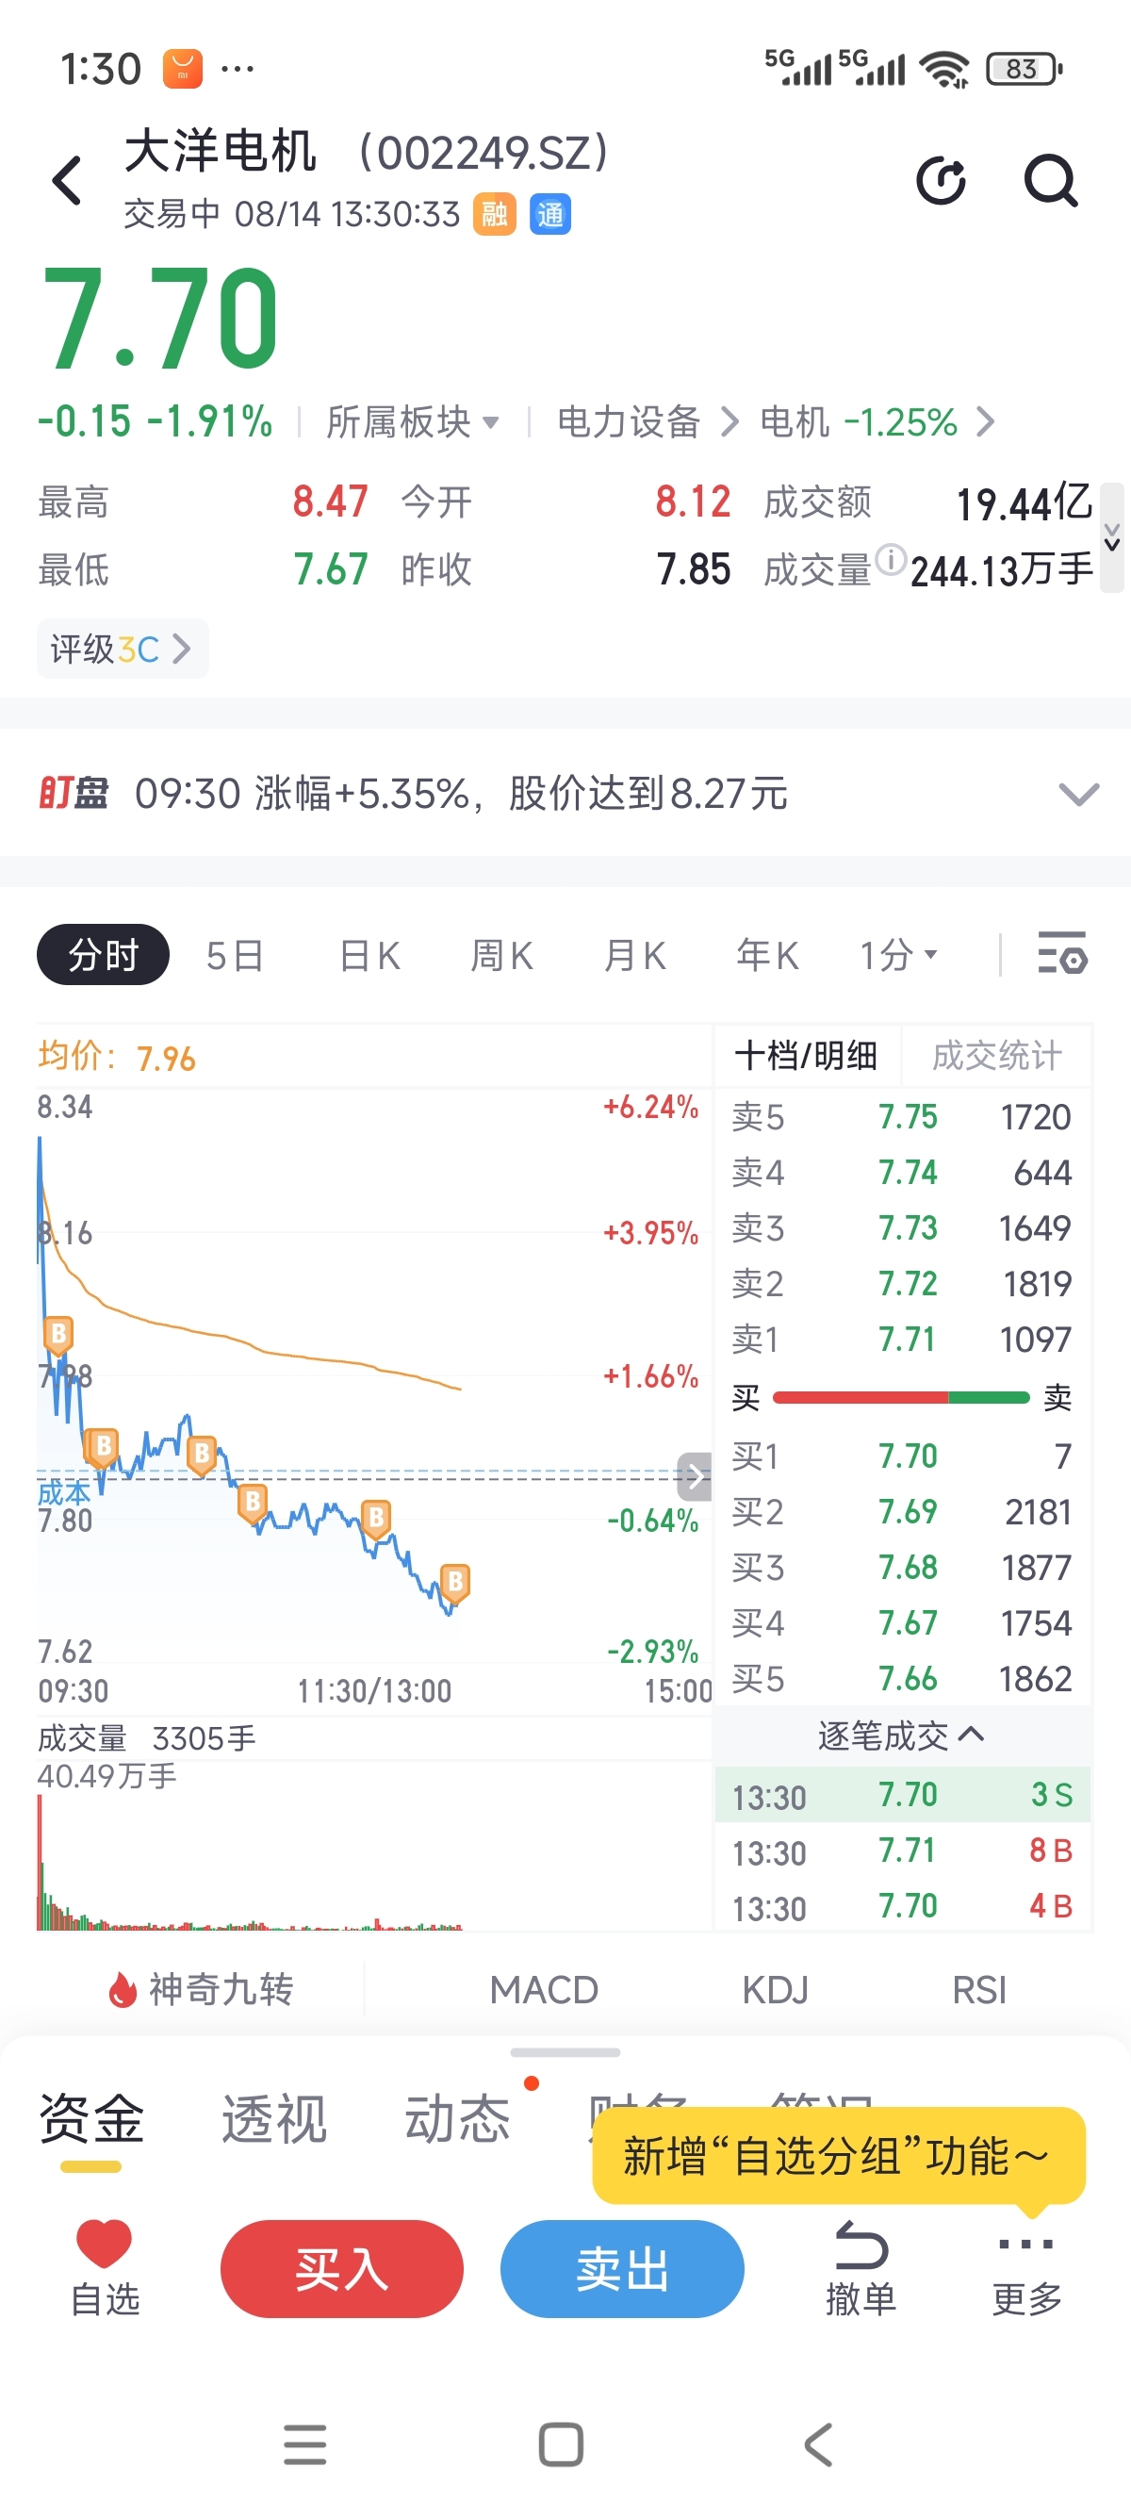Open the 更多 three-dots menu
Image resolution: width=1131 pixels, height=2517 pixels.
point(1025,2244)
